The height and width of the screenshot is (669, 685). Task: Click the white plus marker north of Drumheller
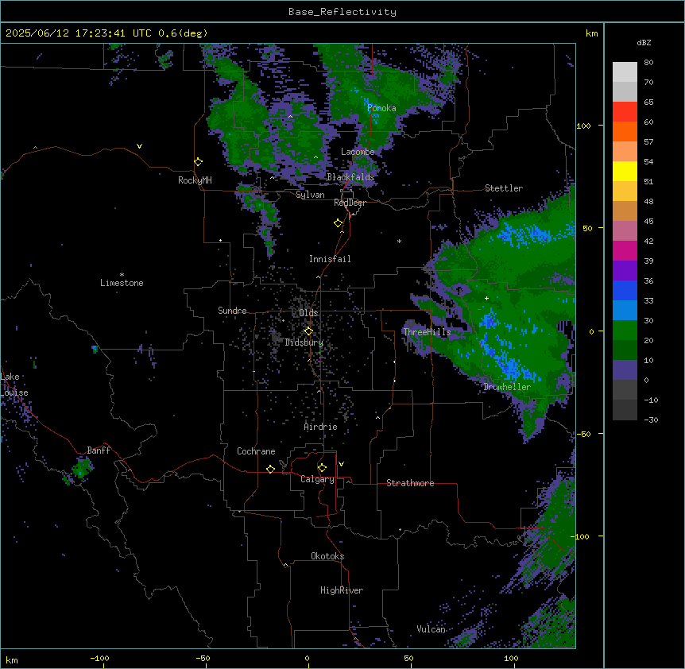coord(486,298)
